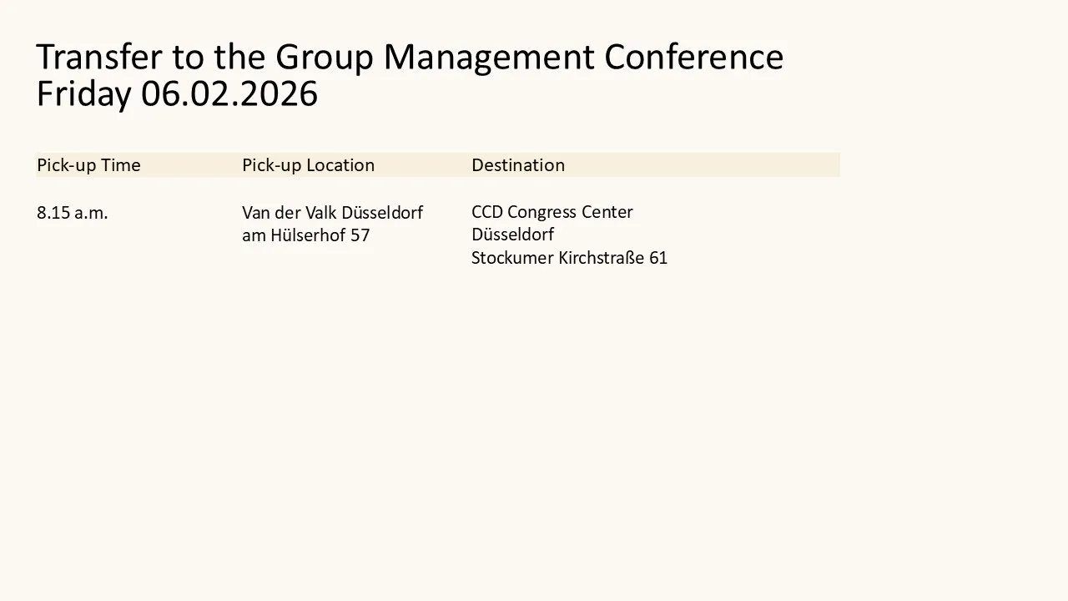The height and width of the screenshot is (601, 1068).
Task: Click the 8.15 a.m. pick-up time
Action: pyautogui.click(x=73, y=213)
